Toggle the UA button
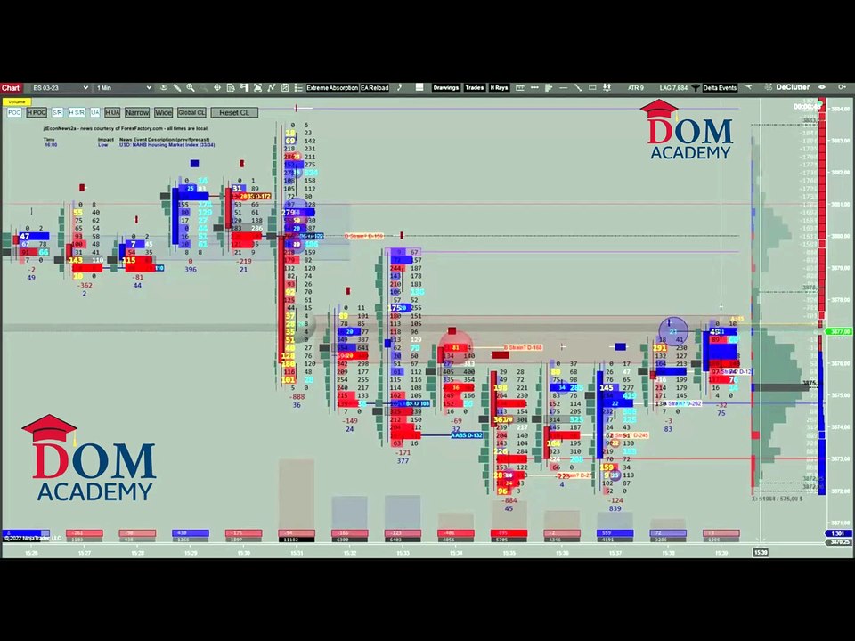Screen dimensions: 855x641 (x=95, y=112)
